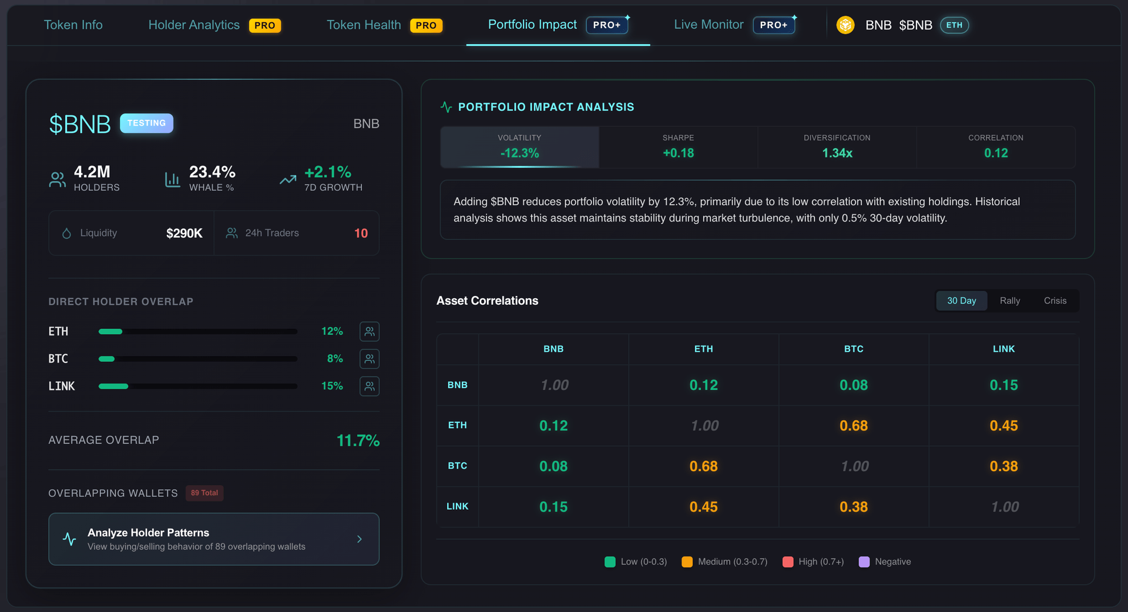Viewport: 1128px width, 612px height.
Task: Select the Sharpe metric card
Action: tap(678, 147)
